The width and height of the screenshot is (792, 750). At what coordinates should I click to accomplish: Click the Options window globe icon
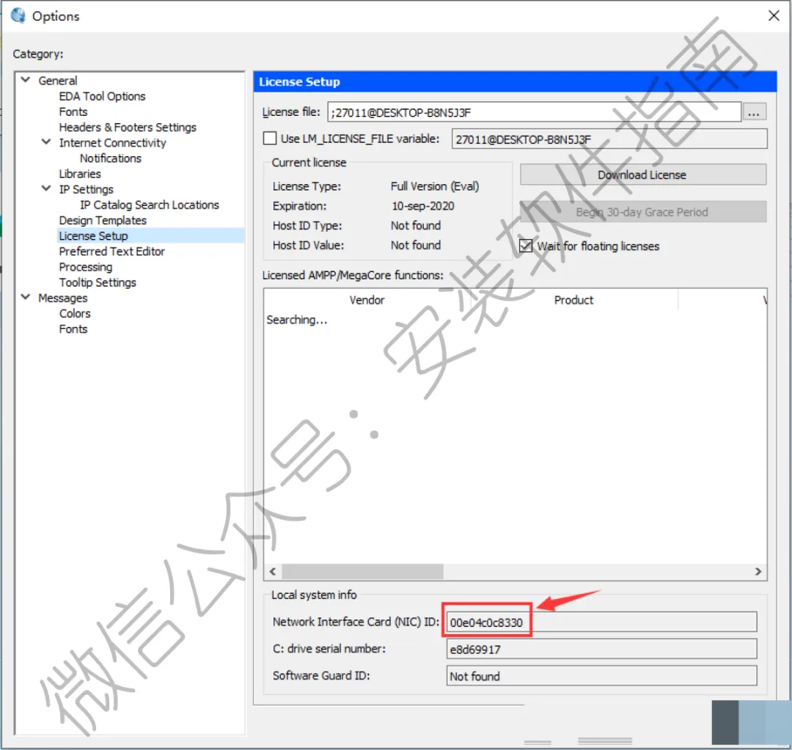pos(18,15)
